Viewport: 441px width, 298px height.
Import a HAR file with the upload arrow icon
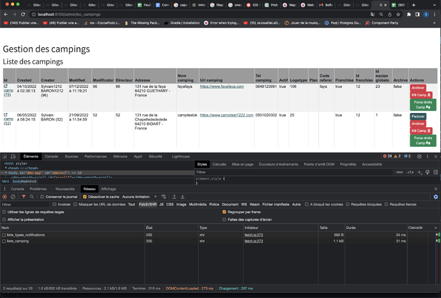[x=174, y=197]
